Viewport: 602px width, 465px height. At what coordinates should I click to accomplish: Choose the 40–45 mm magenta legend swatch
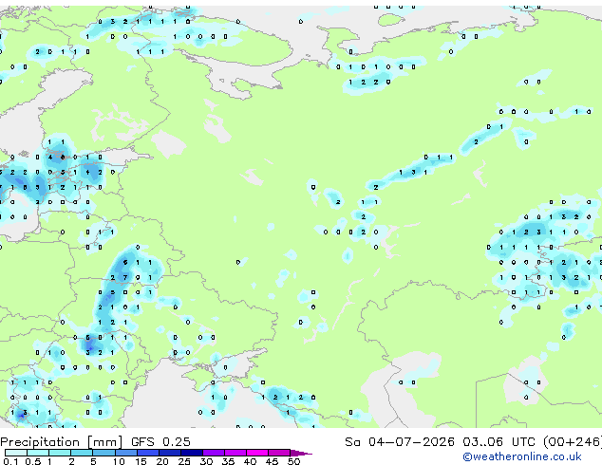[257, 453]
